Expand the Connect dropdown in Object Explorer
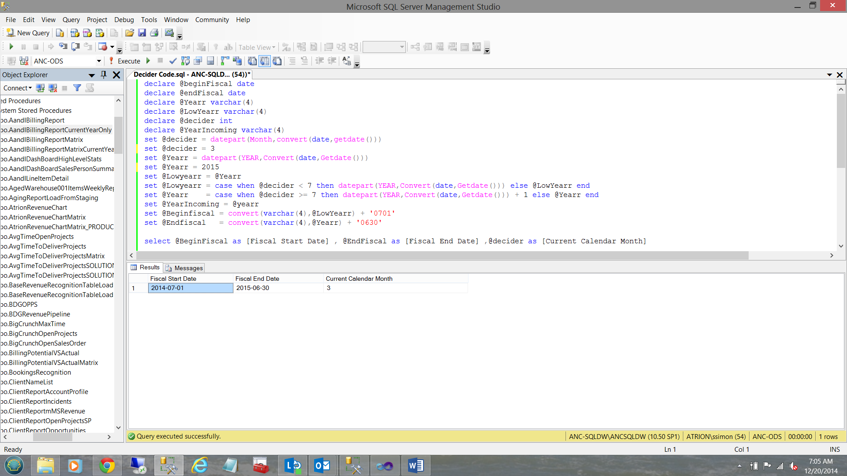847x476 pixels. [x=18, y=88]
